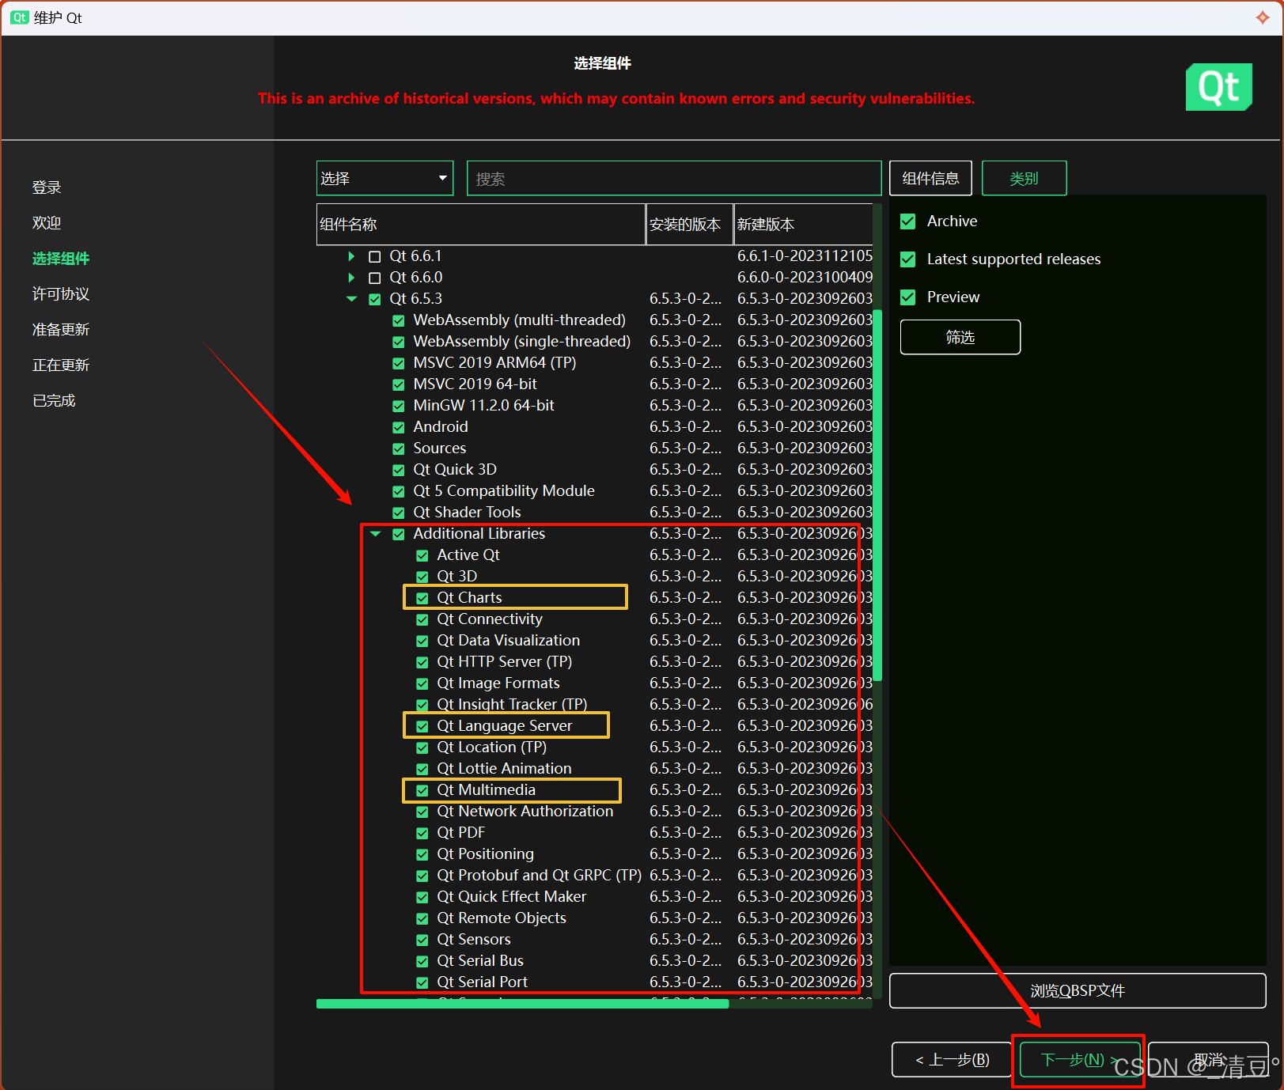Screen dimensions: 1284x1090
Task: Uncheck Qt 3D checkbox
Action: (422, 577)
